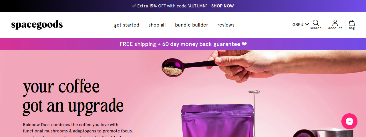View the shopping bag icon
366x137 pixels.
352,23
